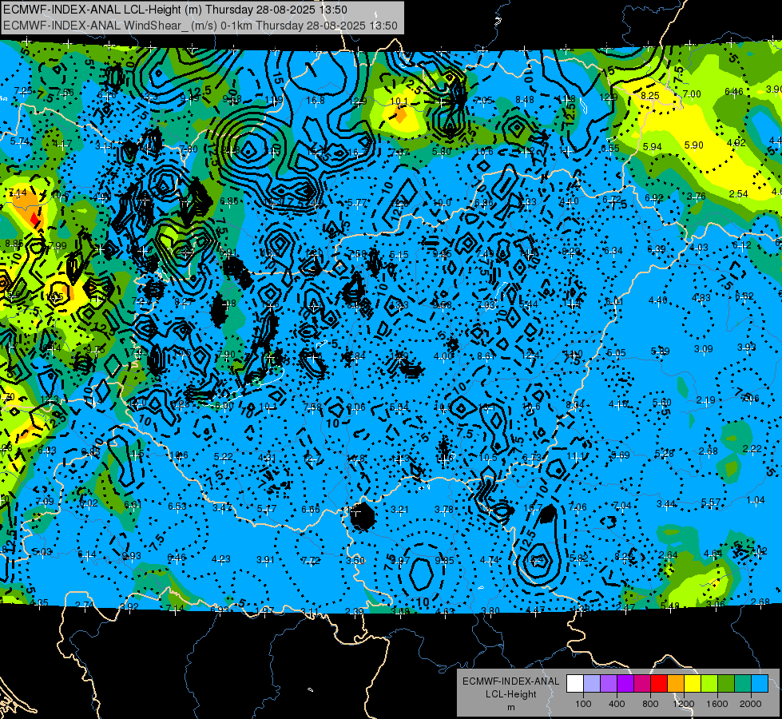Screen dimensions: 782x719
Task: Click the wind shear value 8.25
Action: coord(650,95)
